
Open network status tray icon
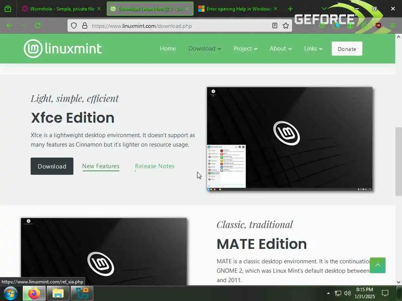click(338, 293)
